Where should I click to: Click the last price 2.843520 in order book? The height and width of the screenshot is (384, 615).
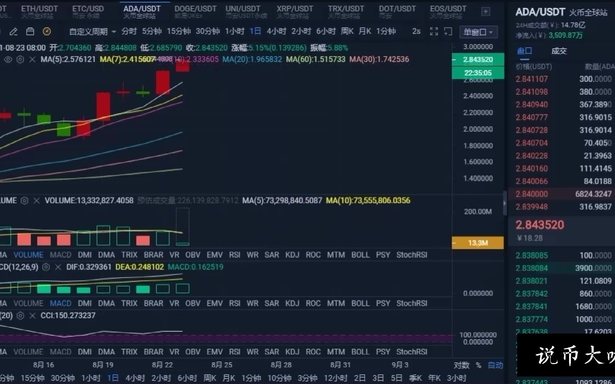pos(540,225)
